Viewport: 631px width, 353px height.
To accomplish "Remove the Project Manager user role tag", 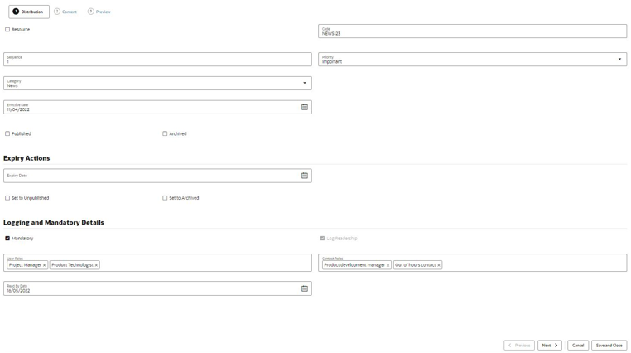I will click(44, 265).
